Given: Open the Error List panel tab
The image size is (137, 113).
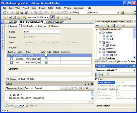Looking at the screenshot, I should coord(31,106).
